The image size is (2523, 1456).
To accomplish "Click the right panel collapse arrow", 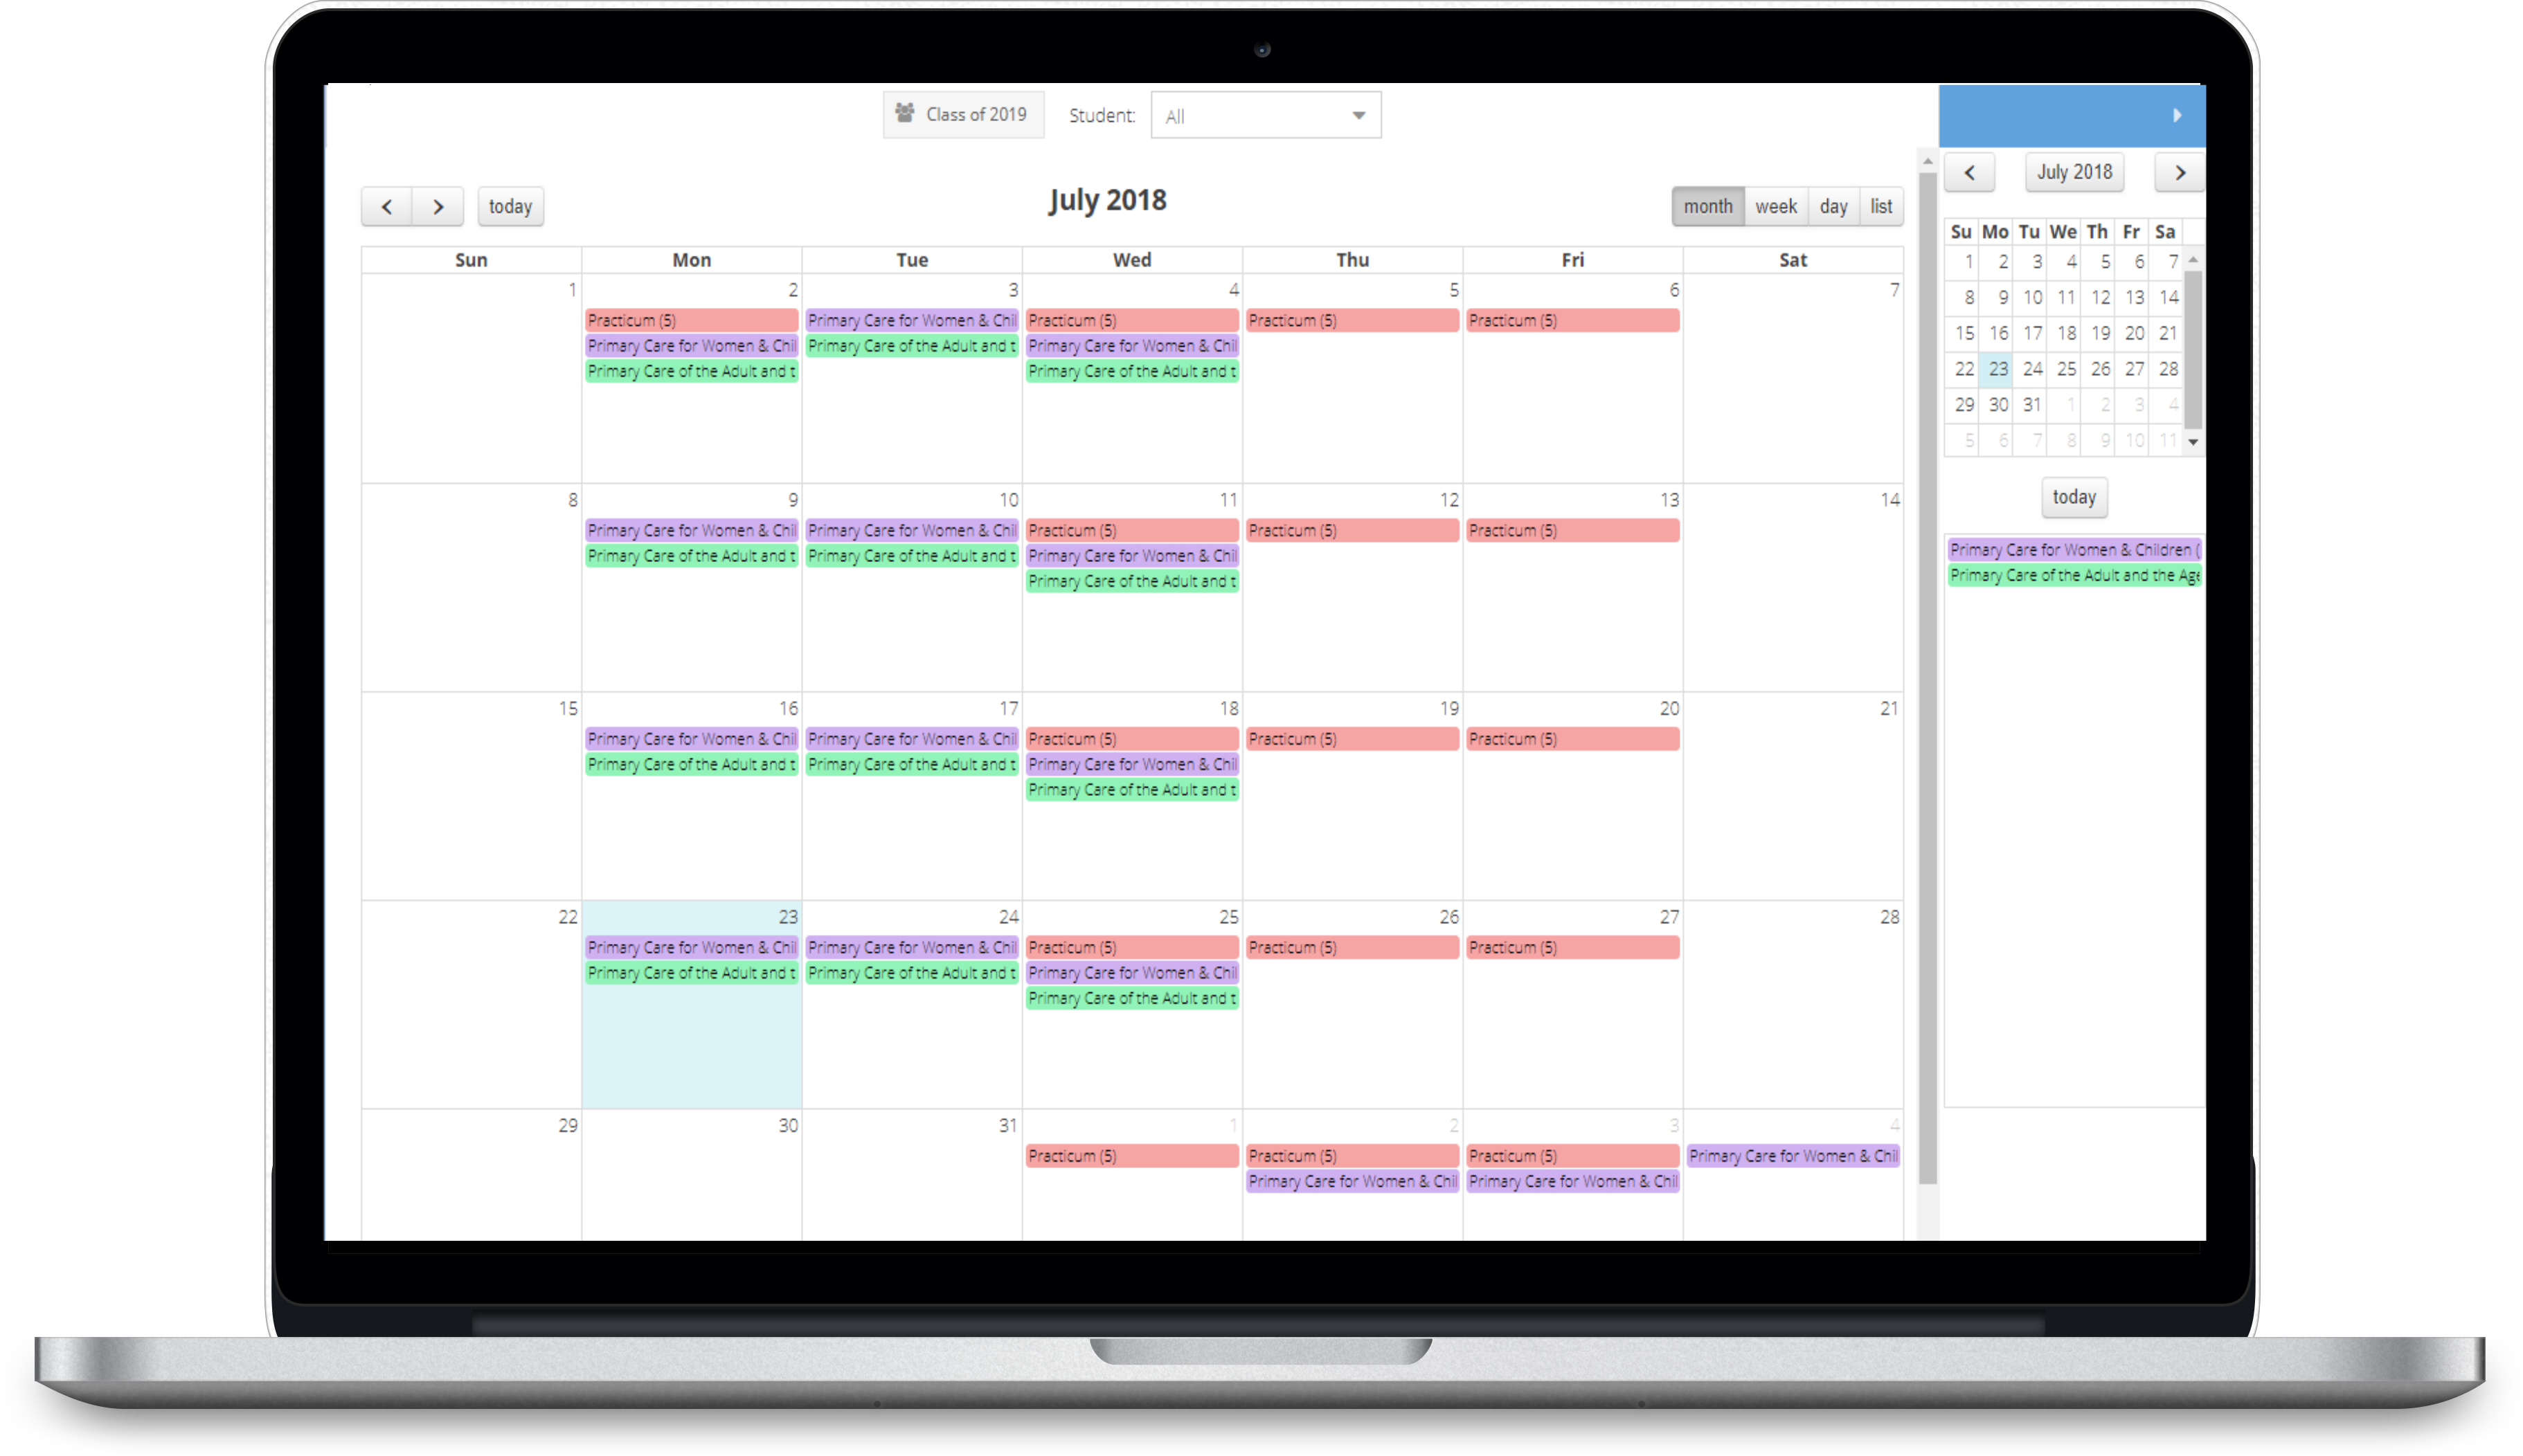I will (2182, 114).
